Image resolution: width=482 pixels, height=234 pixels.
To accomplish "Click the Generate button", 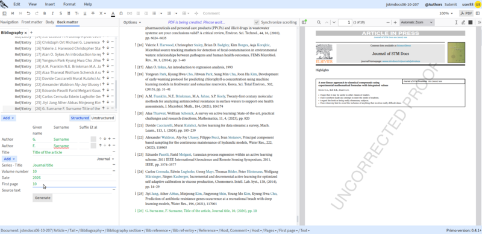I will pos(42,198).
